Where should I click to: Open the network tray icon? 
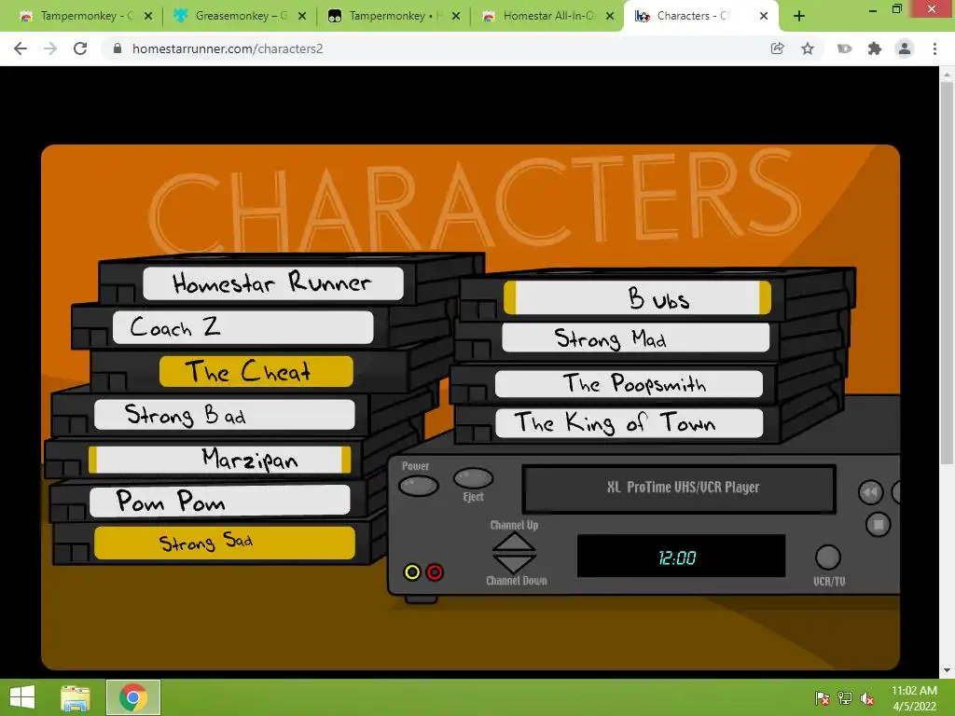pos(845,698)
